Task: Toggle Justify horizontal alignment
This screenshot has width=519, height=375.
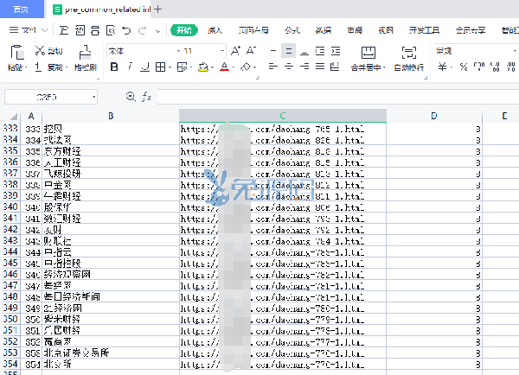Action: pos(320,67)
